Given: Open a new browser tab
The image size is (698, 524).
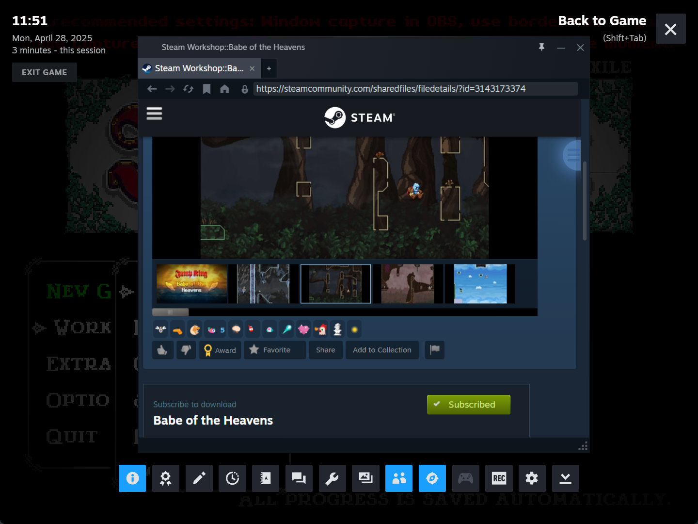Looking at the screenshot, I should point(269,68).
